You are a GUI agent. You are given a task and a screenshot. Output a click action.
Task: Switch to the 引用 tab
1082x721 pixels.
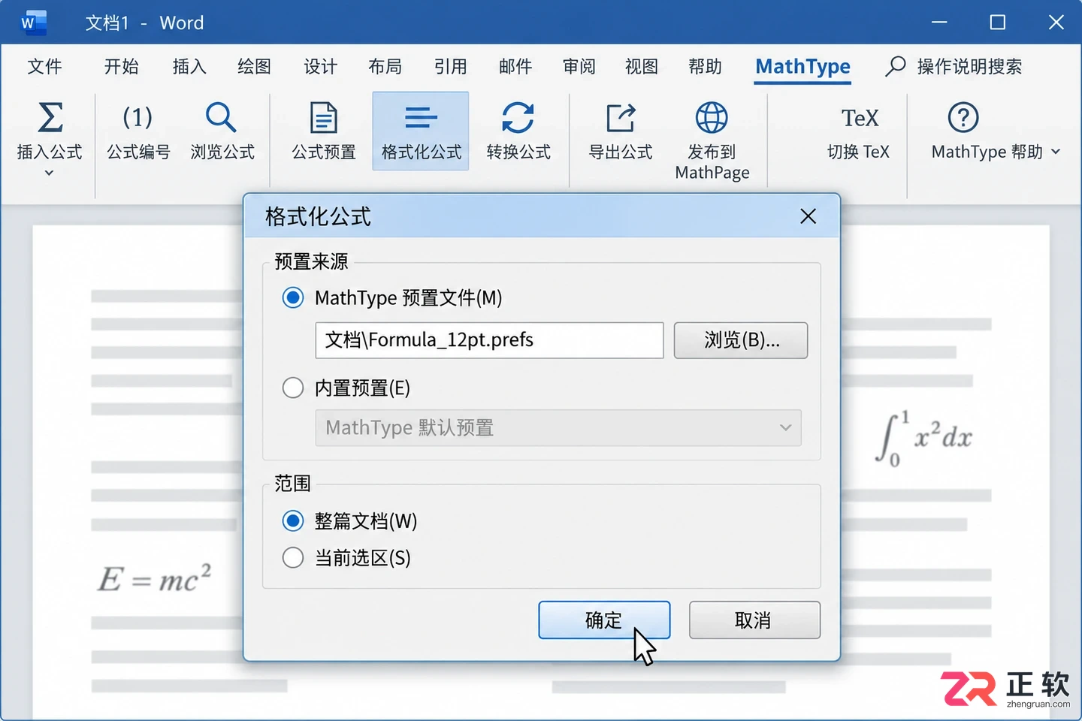tap(450, 66)
